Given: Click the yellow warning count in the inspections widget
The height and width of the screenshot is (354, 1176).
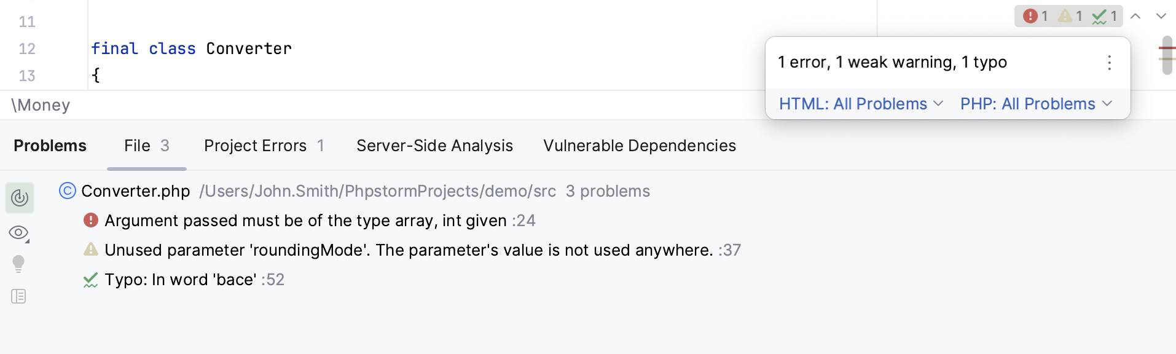Looking at the screenshot, I should (x=1072, y=16).
